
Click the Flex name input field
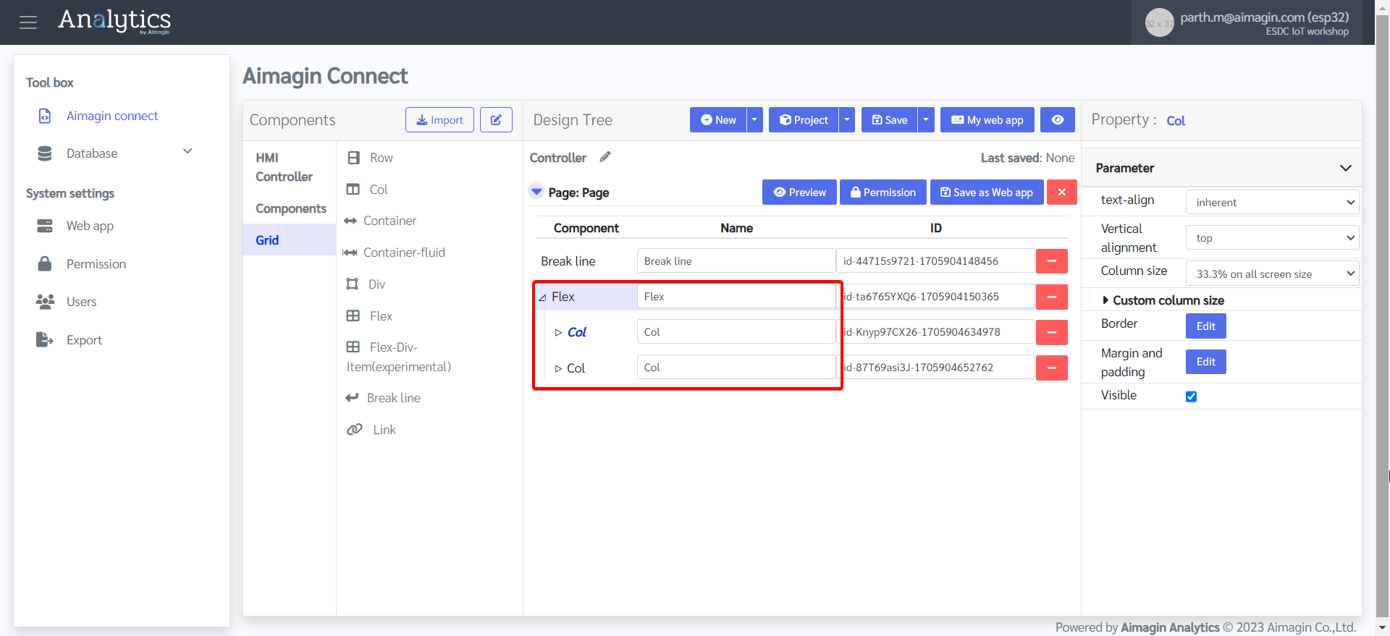coord(736,297)
